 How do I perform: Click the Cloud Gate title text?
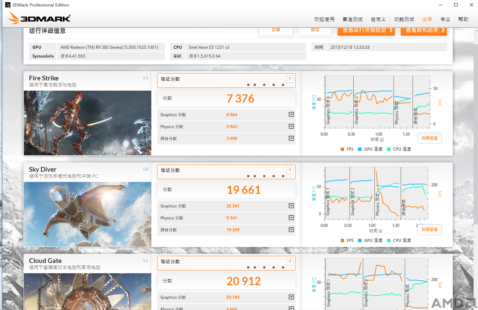(45, 261)
